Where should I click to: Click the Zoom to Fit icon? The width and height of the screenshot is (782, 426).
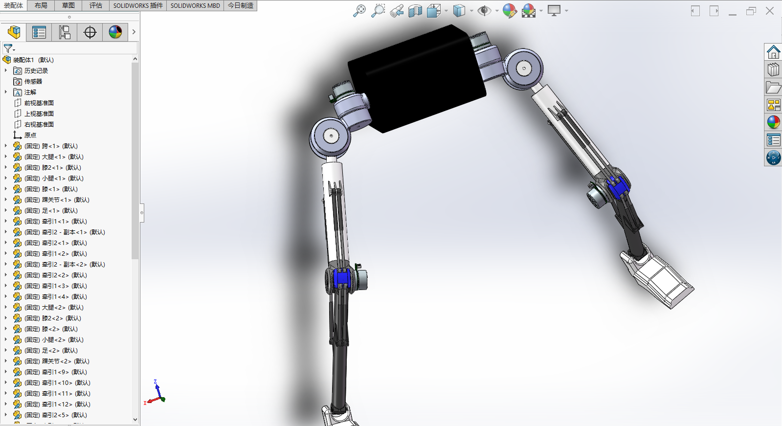(359, 11)
